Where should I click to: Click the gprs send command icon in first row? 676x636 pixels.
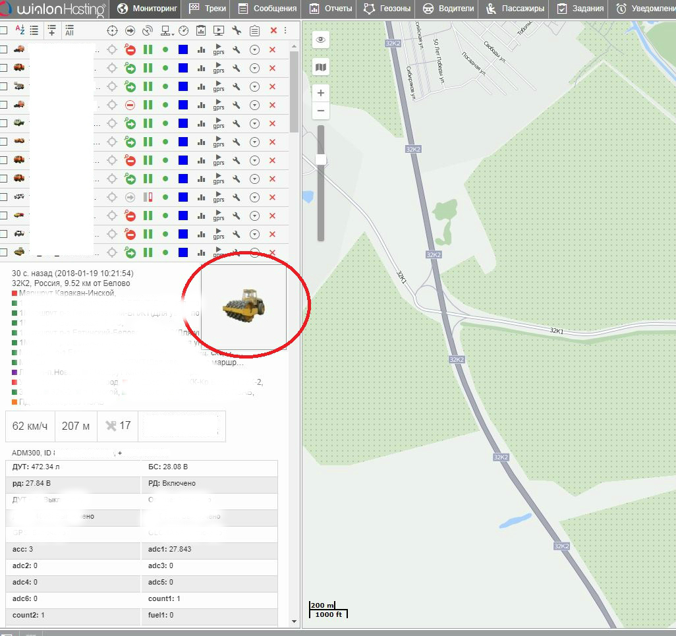[219, 49]
